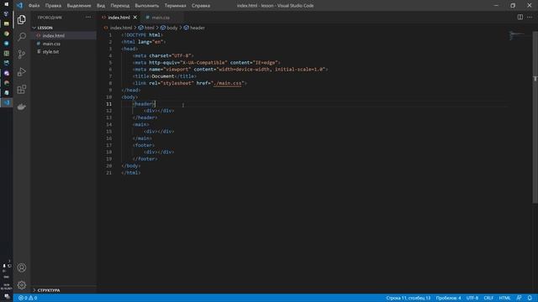Open the Search view in activity bar
This screenshot has height=302, width=538.
coord(22,36)
